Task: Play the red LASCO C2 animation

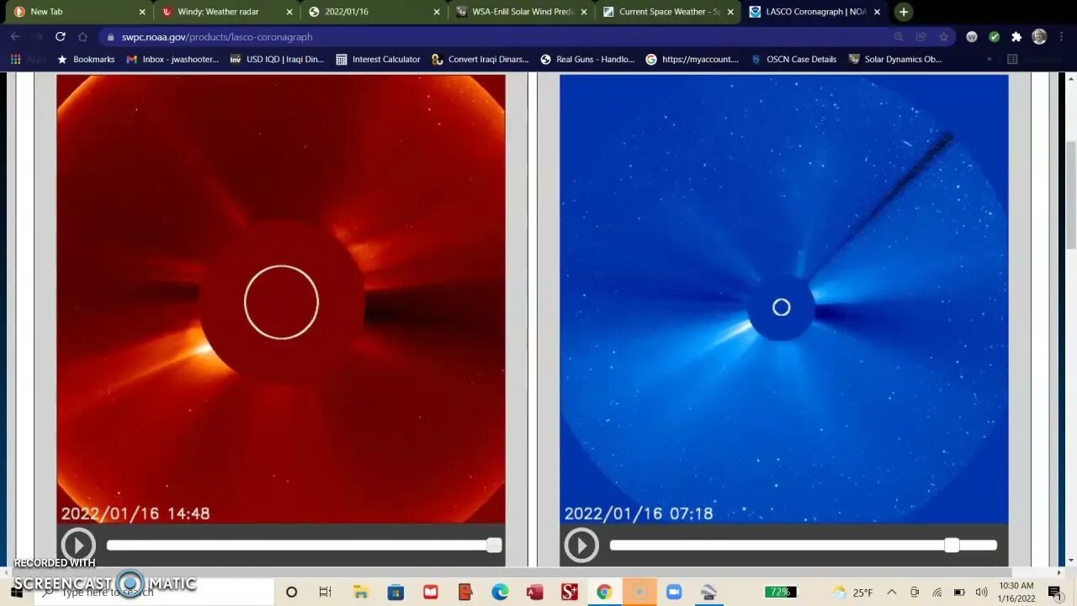Action: pyautogui.click(x=78, y=545)
